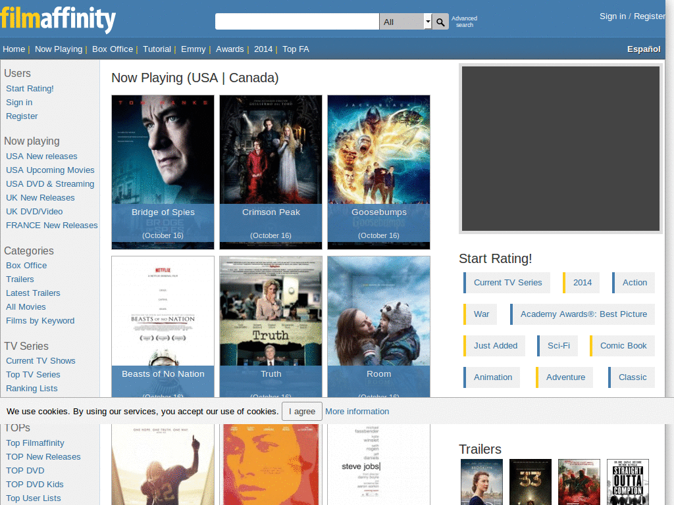Open the Home menu item

(14, 49)
